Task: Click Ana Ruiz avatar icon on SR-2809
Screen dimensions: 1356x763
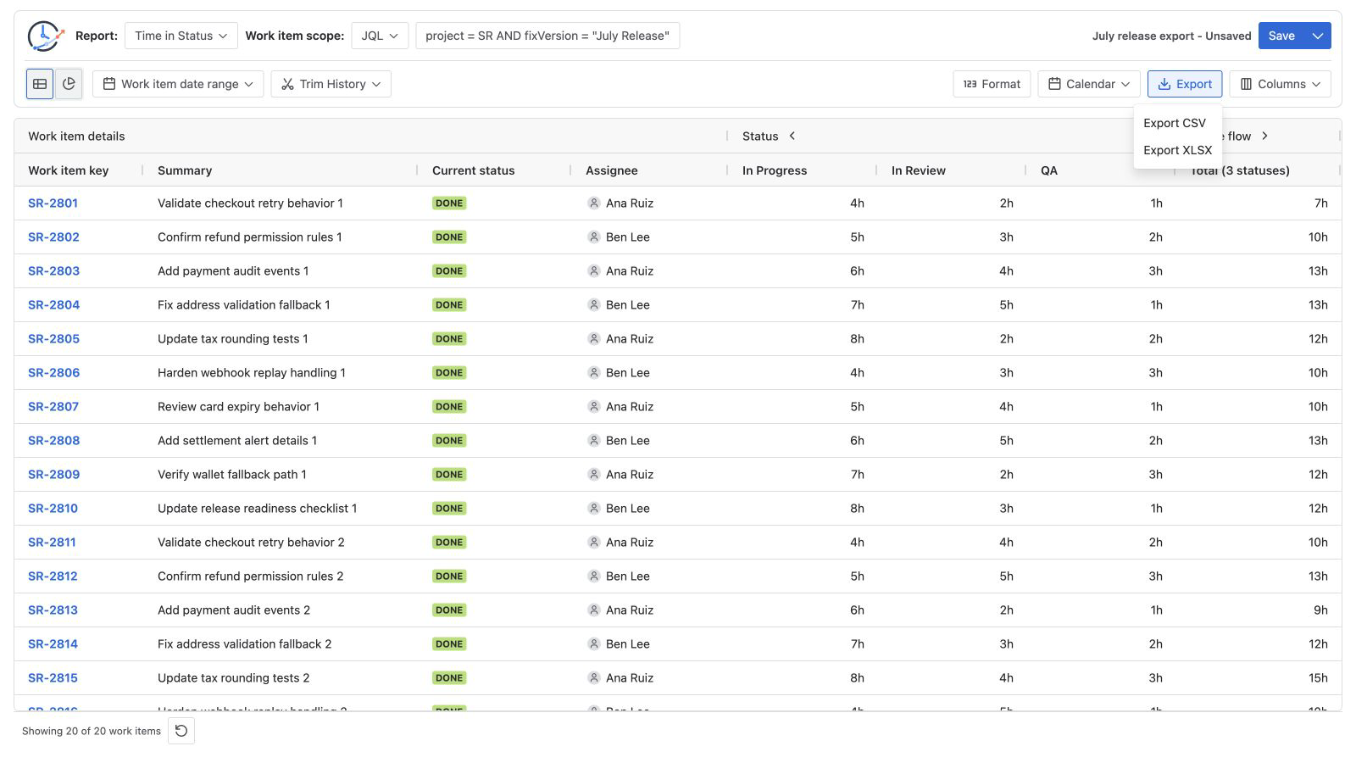Action: pos(594,475)
